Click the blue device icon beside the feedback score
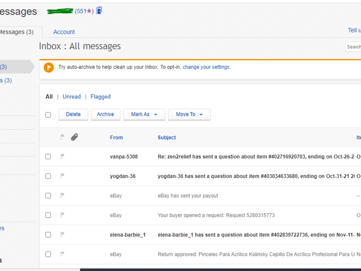Viewport: 361px width, 271px height. click(99, 10)
